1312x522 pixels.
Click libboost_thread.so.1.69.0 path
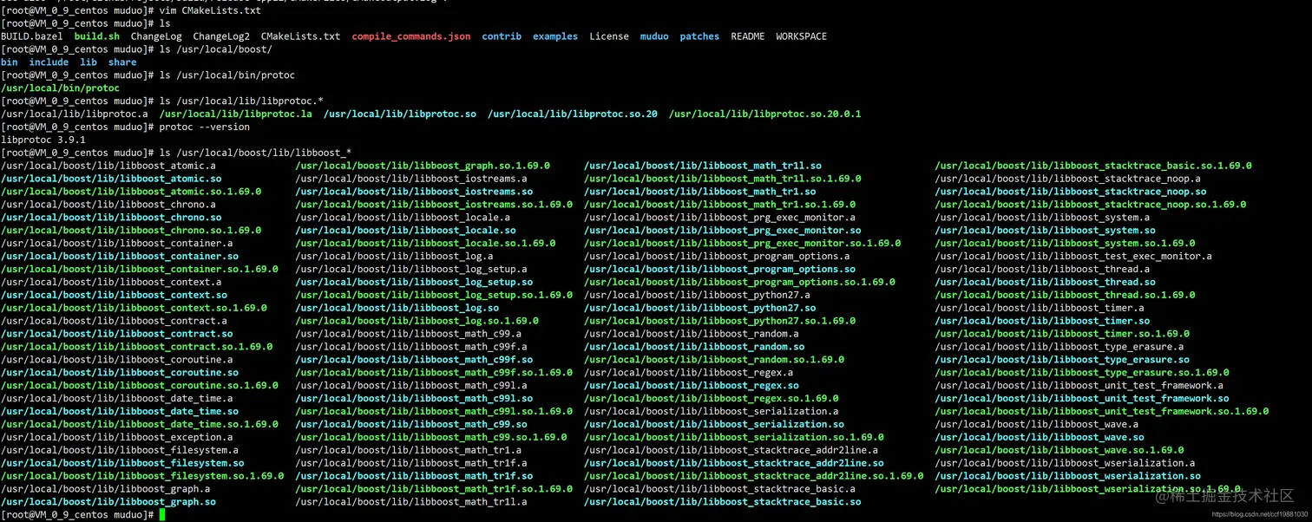pos(1065,296)
